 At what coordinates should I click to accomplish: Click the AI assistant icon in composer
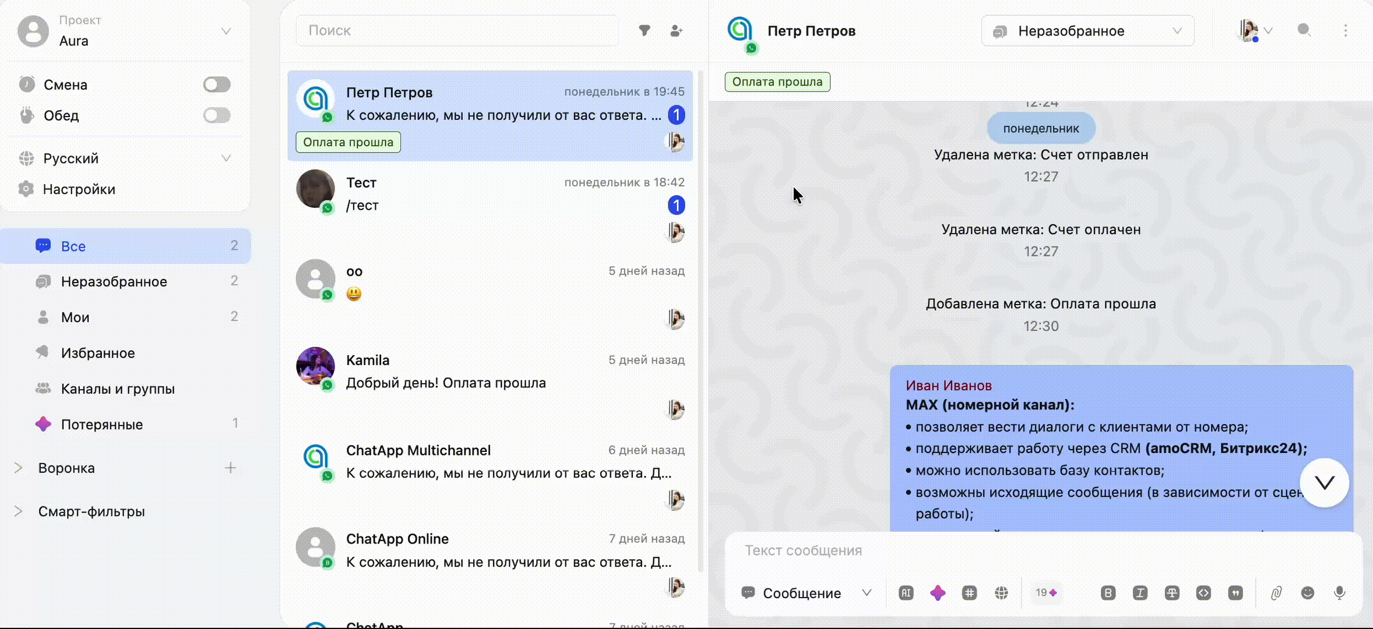click(x=906, y=593)
